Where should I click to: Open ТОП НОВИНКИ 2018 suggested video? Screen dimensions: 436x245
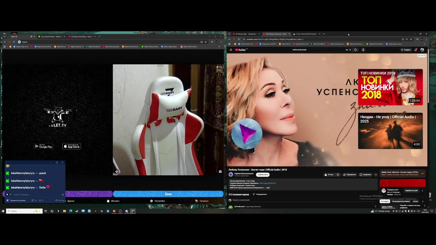point(390,87)
